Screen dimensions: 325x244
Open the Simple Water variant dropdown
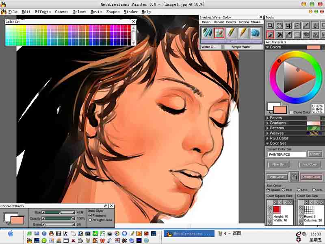[x=243, y=47]
